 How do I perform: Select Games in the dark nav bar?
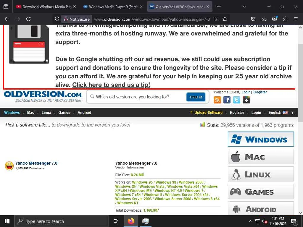point(64,113)
